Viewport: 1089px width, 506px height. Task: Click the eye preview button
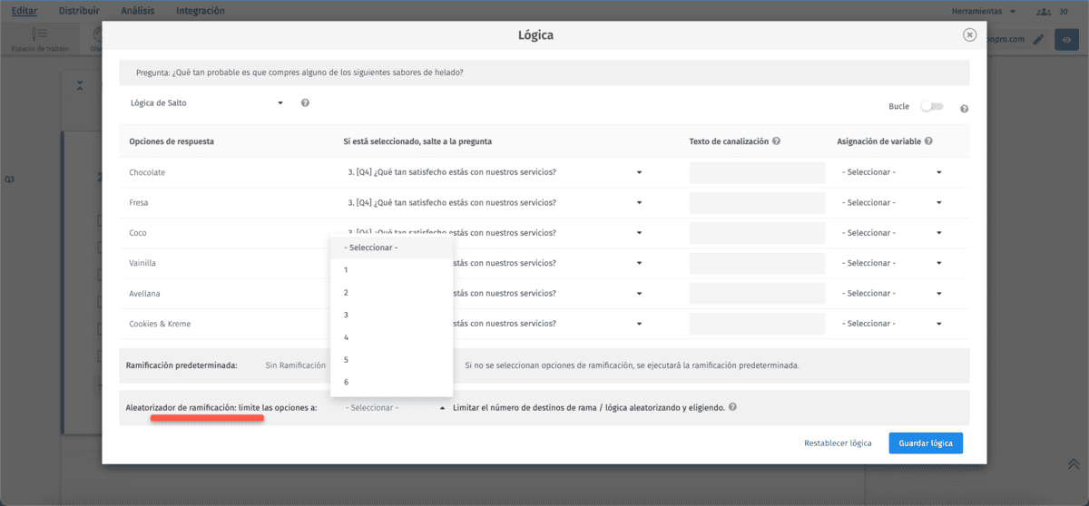pos(1066,39)
